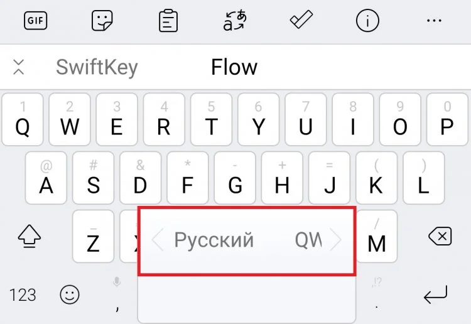Open the three-dot more options

coord(434,21)
